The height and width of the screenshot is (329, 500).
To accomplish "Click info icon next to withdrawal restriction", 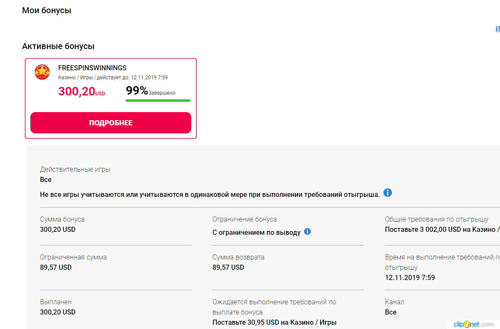I will (307, 232).
